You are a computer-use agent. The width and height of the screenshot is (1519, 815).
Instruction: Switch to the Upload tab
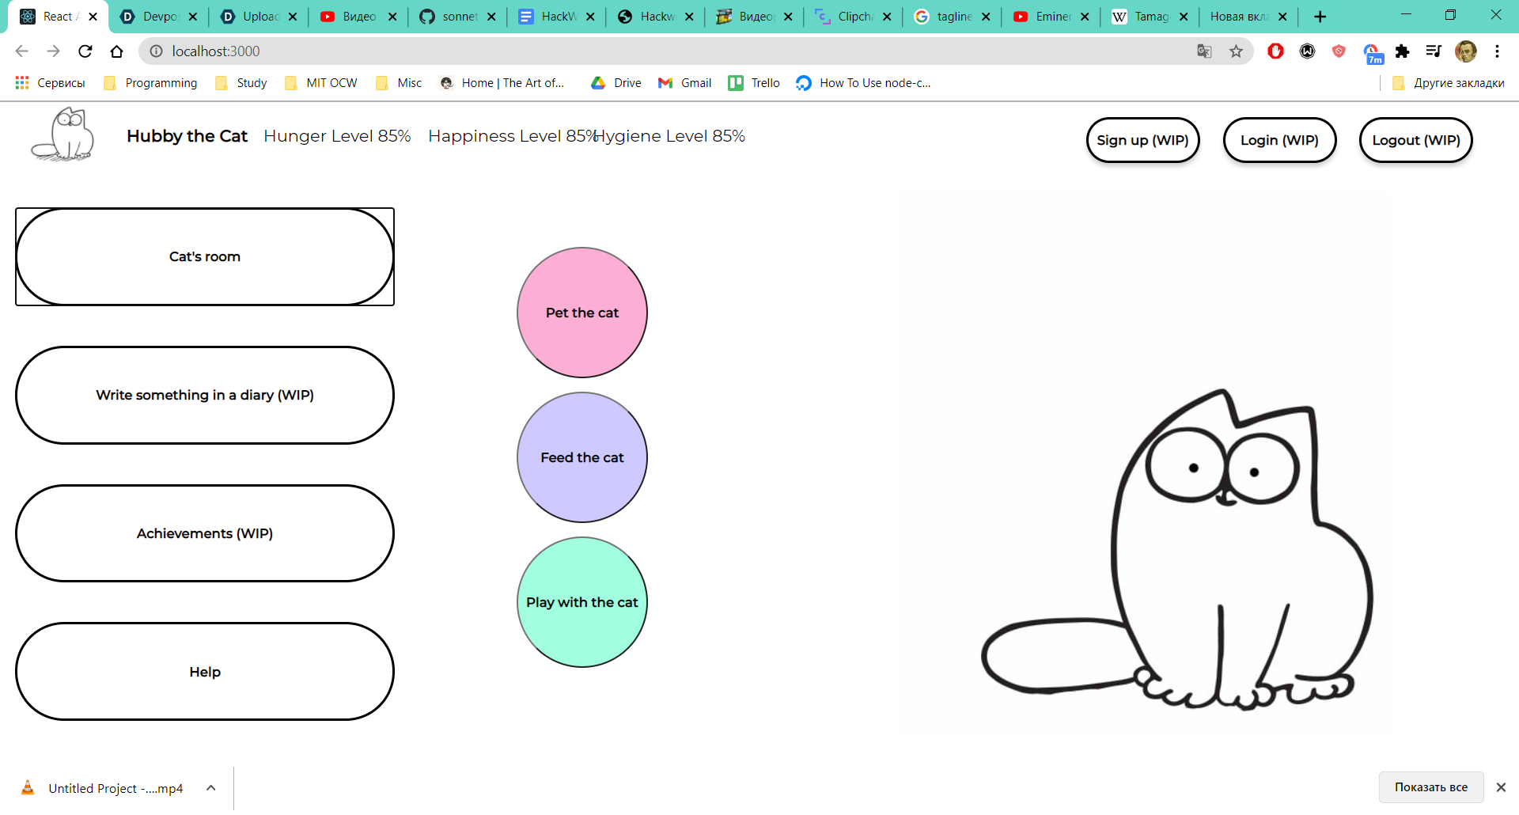[x=259, y=17]
